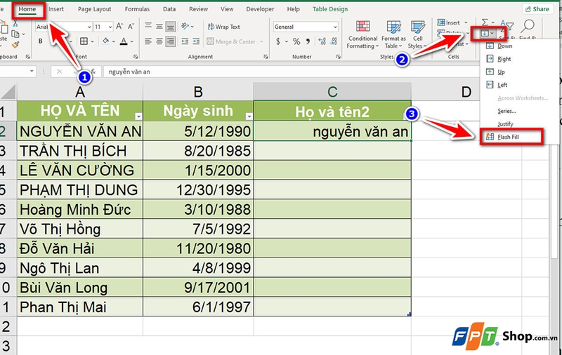Open filter dropdown on Ngày sinh header
The image size is (562, 355).
[x=249, y=116]
